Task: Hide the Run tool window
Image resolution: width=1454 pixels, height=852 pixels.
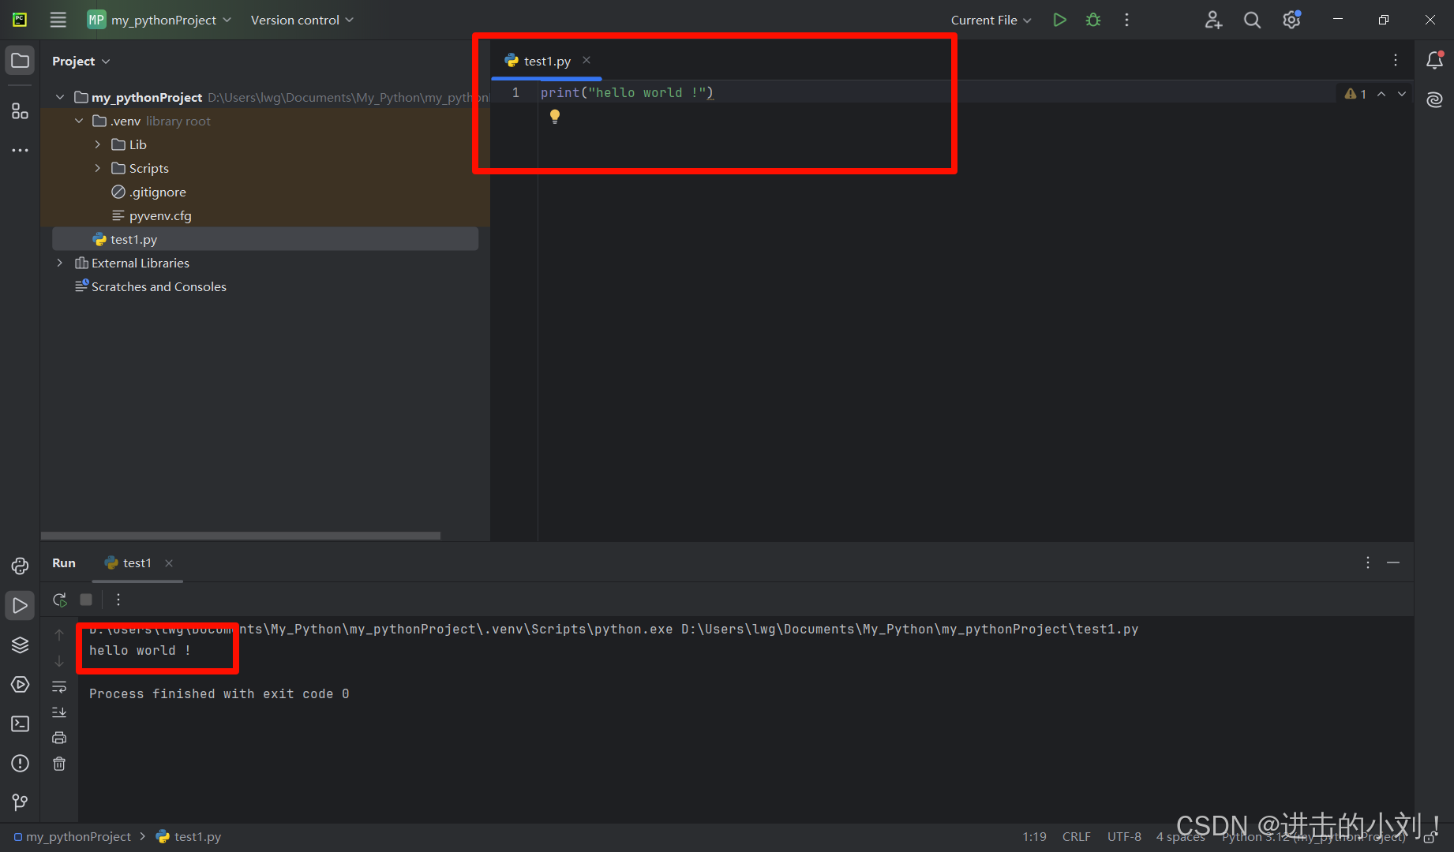Action: (x=1393, y=562)
